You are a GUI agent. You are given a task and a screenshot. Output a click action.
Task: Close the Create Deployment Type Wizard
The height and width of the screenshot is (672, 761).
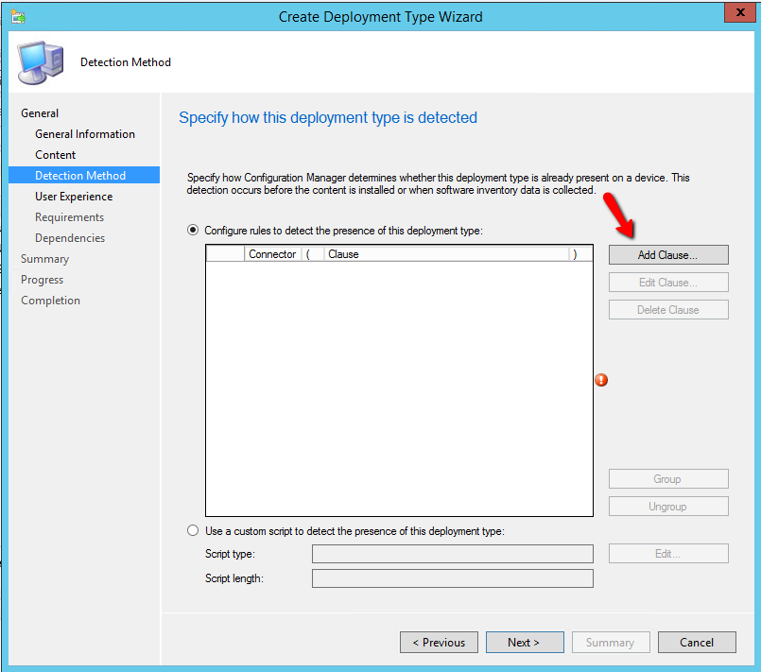coord(738,14)
